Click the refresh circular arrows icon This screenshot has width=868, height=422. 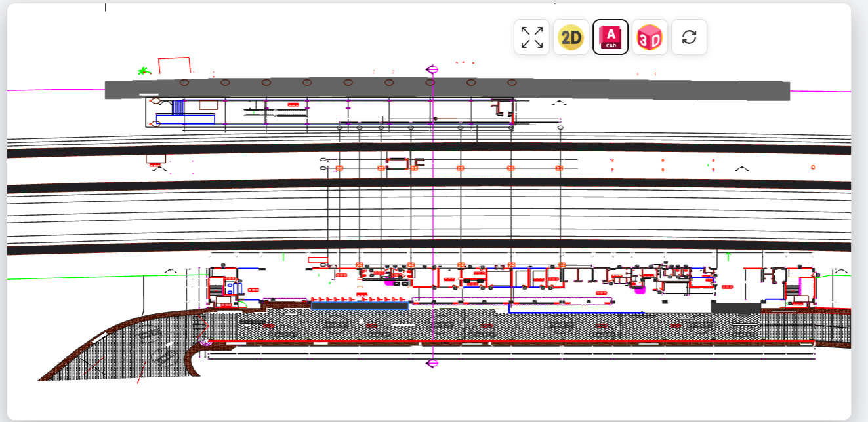(x=689, y=37)
